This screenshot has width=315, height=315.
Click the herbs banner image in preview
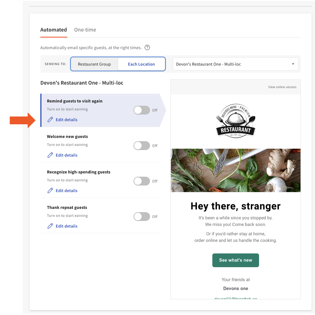coord(236,170)
